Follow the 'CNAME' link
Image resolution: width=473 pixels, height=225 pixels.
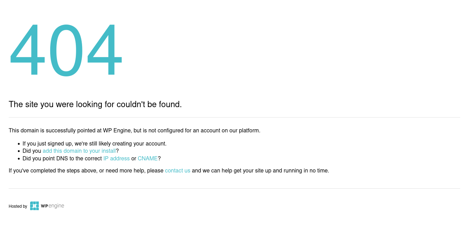(x=148, y=159)
